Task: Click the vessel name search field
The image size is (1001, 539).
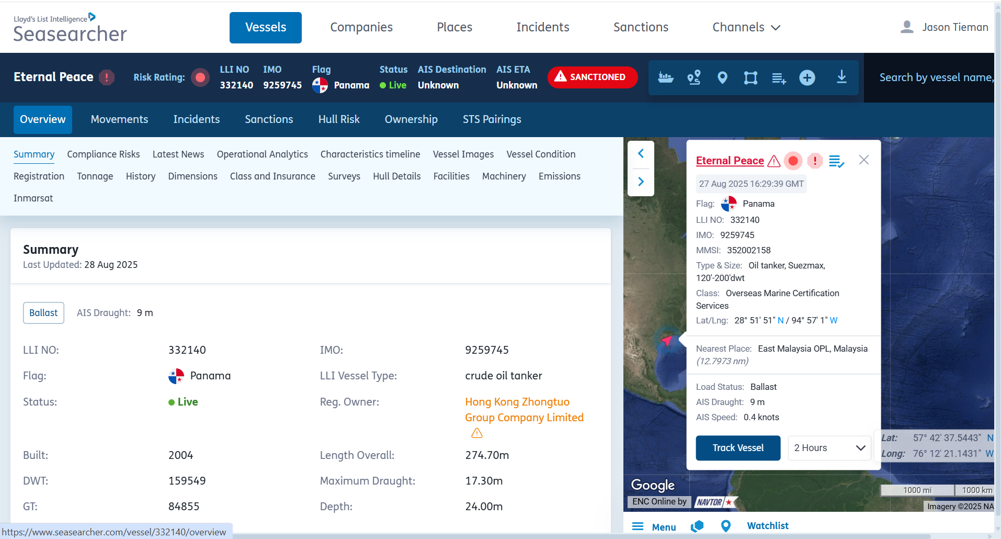Action: (x=935, y=77)
